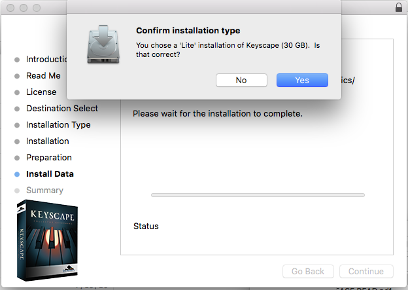Select the Destination Select step
This screenshot has width=408, height=290.
click(62, 108)
